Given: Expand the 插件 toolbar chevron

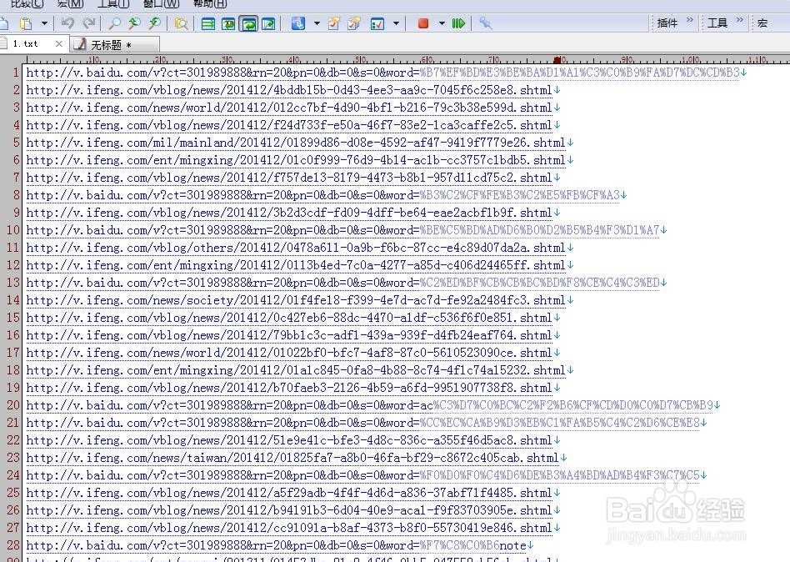Looking at the screenshot, I should 690,20.
